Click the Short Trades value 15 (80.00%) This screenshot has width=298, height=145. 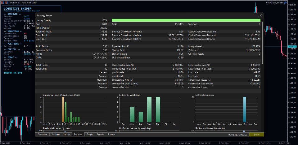pyautogui.click(x=178, y=65)
